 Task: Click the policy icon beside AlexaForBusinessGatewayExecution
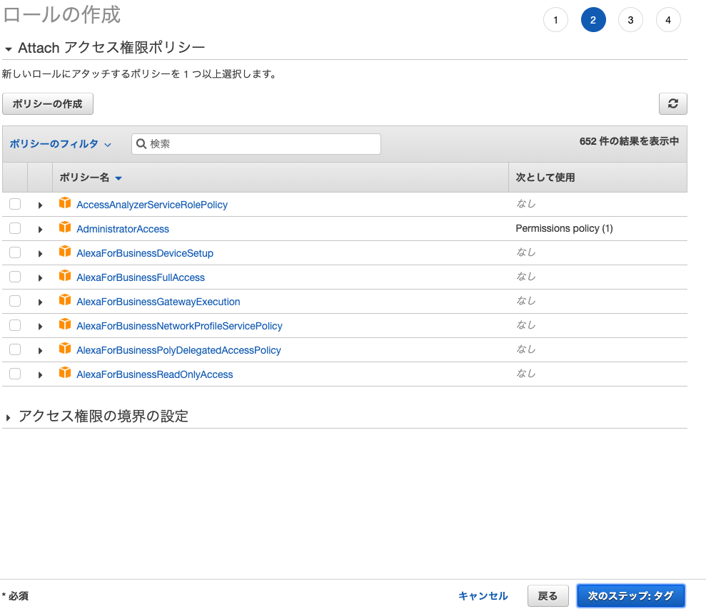tap(65, 301)
